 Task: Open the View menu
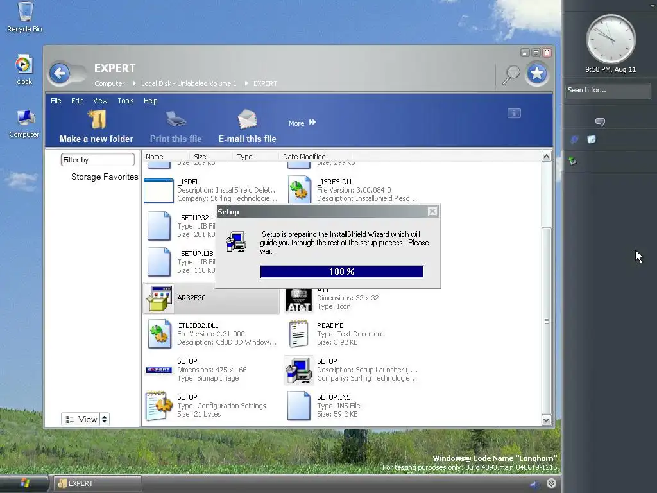[x=100, y=101]
